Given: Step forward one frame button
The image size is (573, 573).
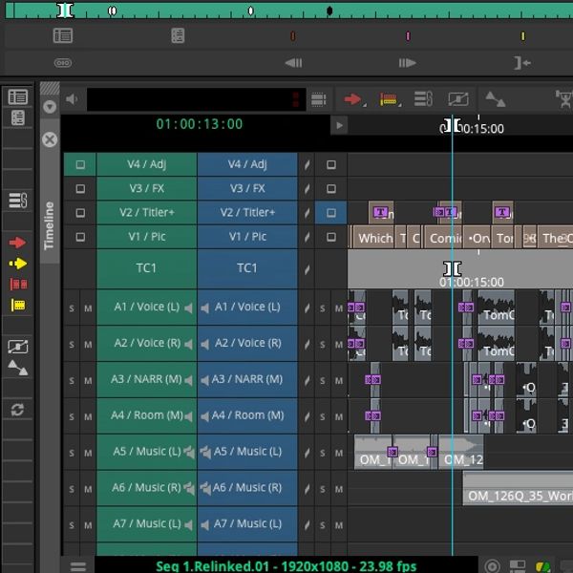Looking at the screenshot, I should click(x=408, y=63).
